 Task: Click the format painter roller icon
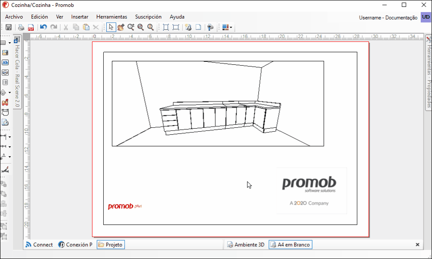pyautogui.click(x=210, y=27)
